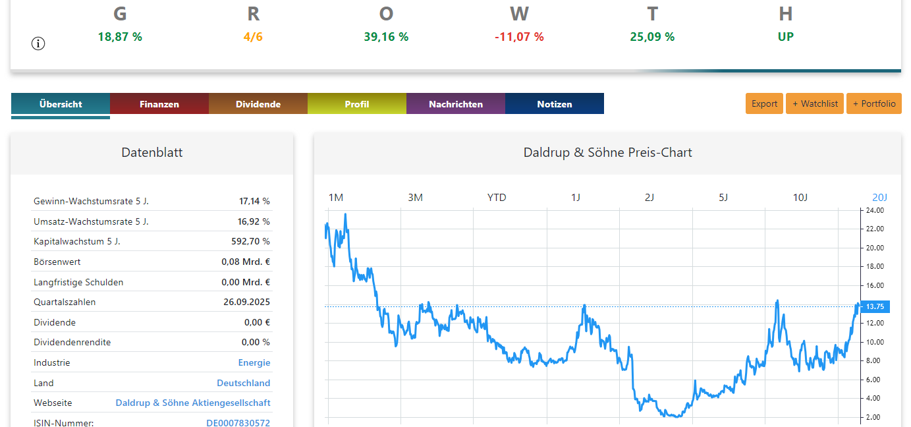This screenshot has height=427, width=911.
Task: Switch chart range to 2J
Action: point(649,198)
